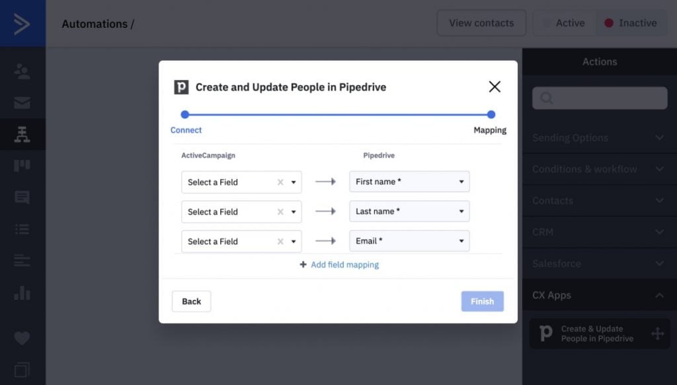Click the search magnifier in the Actions panel

point(546,98)
